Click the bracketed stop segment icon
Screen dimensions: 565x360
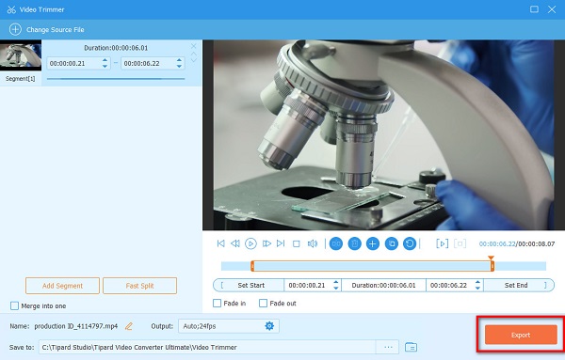[460, 243]
